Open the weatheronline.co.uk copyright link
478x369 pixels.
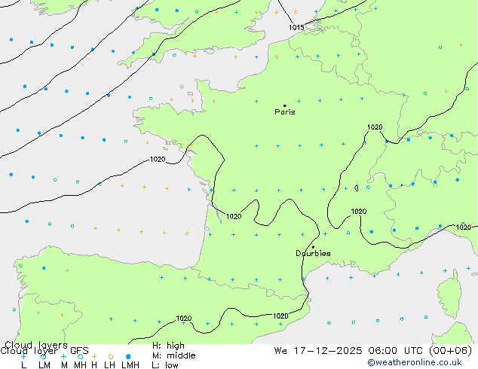[415, 362]
